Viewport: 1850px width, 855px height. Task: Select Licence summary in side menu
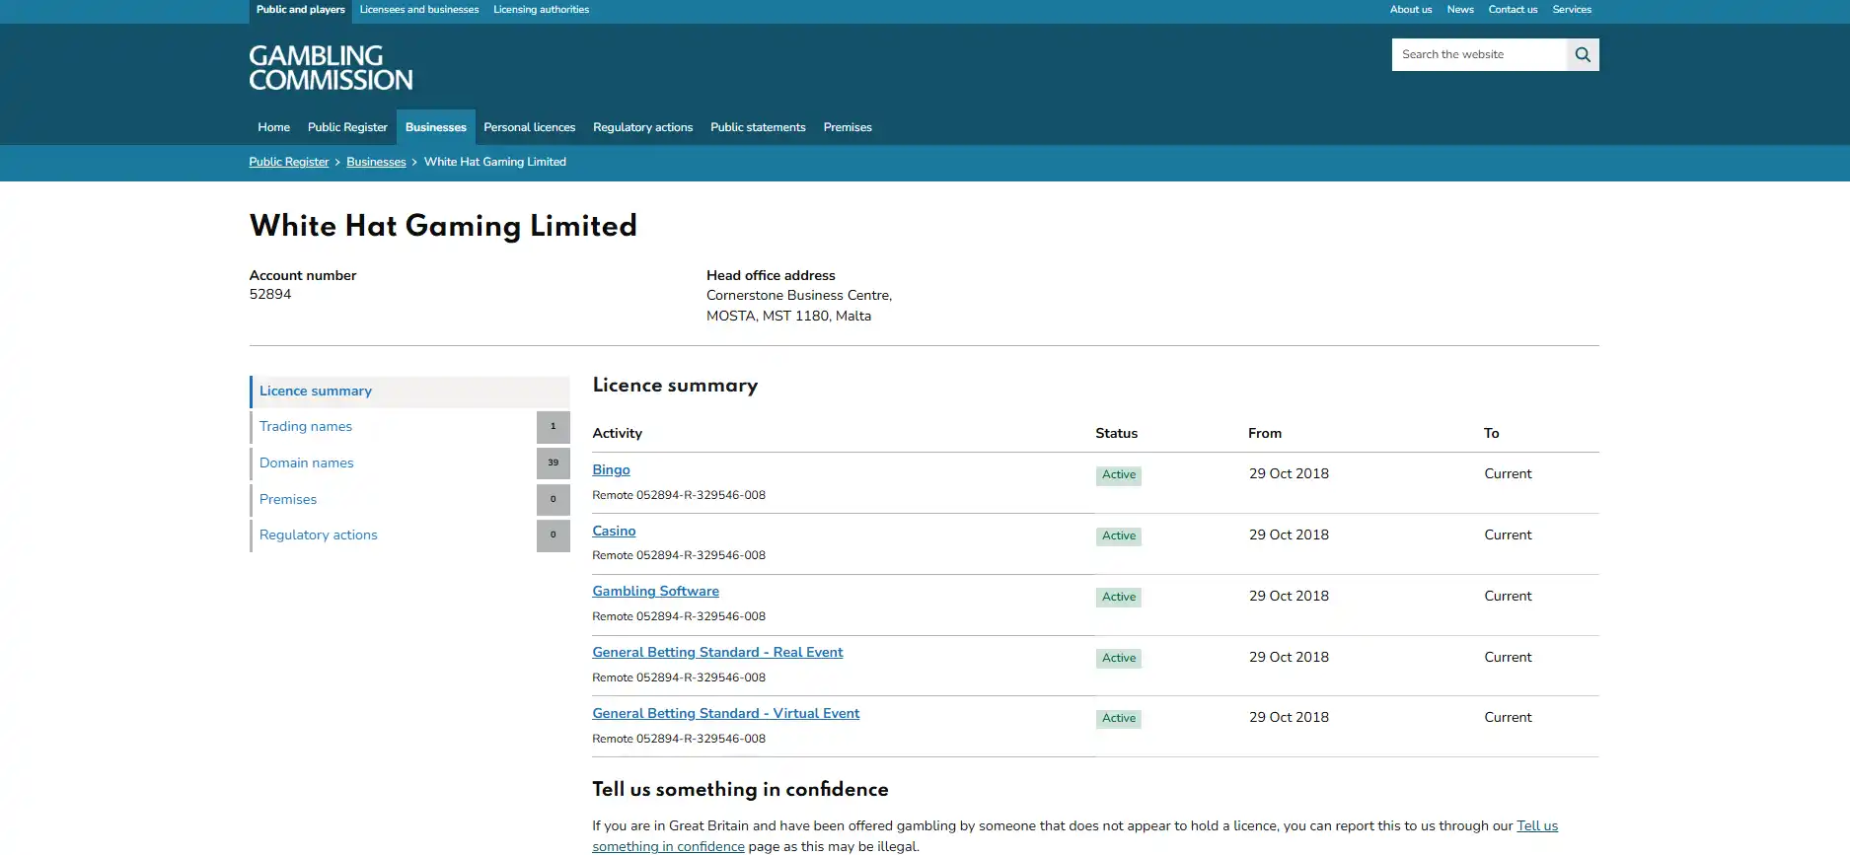[410, 392]
